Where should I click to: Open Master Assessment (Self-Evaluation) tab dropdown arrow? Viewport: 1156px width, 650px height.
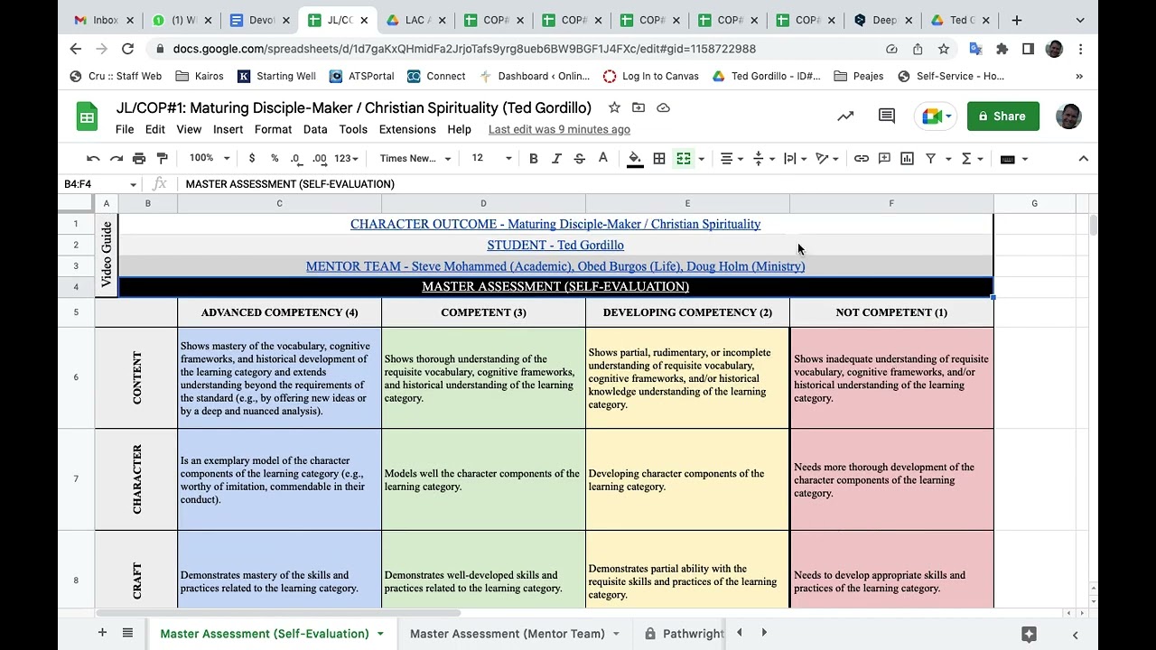380,634
